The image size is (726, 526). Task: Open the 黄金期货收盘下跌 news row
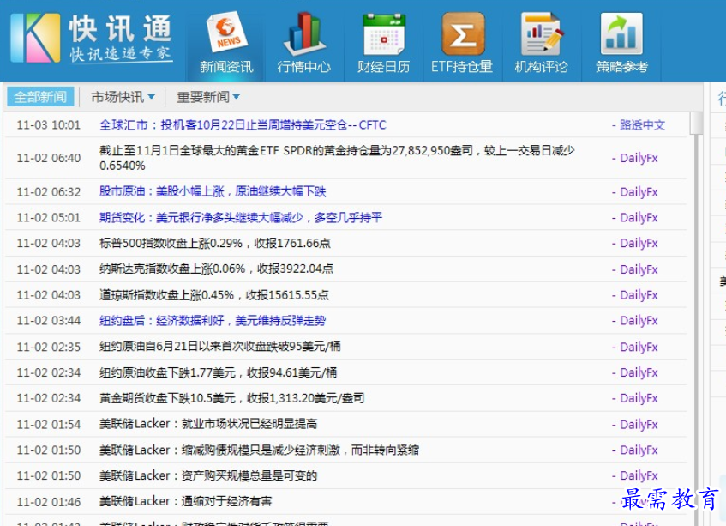231,398
